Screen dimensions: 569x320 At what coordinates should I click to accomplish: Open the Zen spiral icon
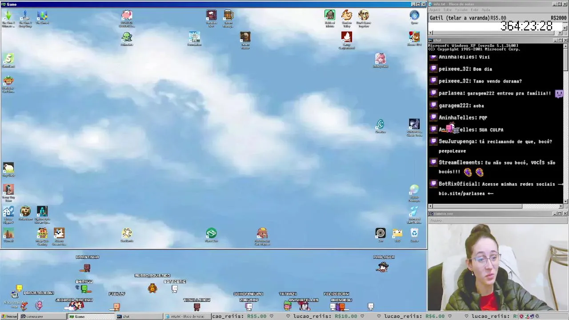coord(381,235)
